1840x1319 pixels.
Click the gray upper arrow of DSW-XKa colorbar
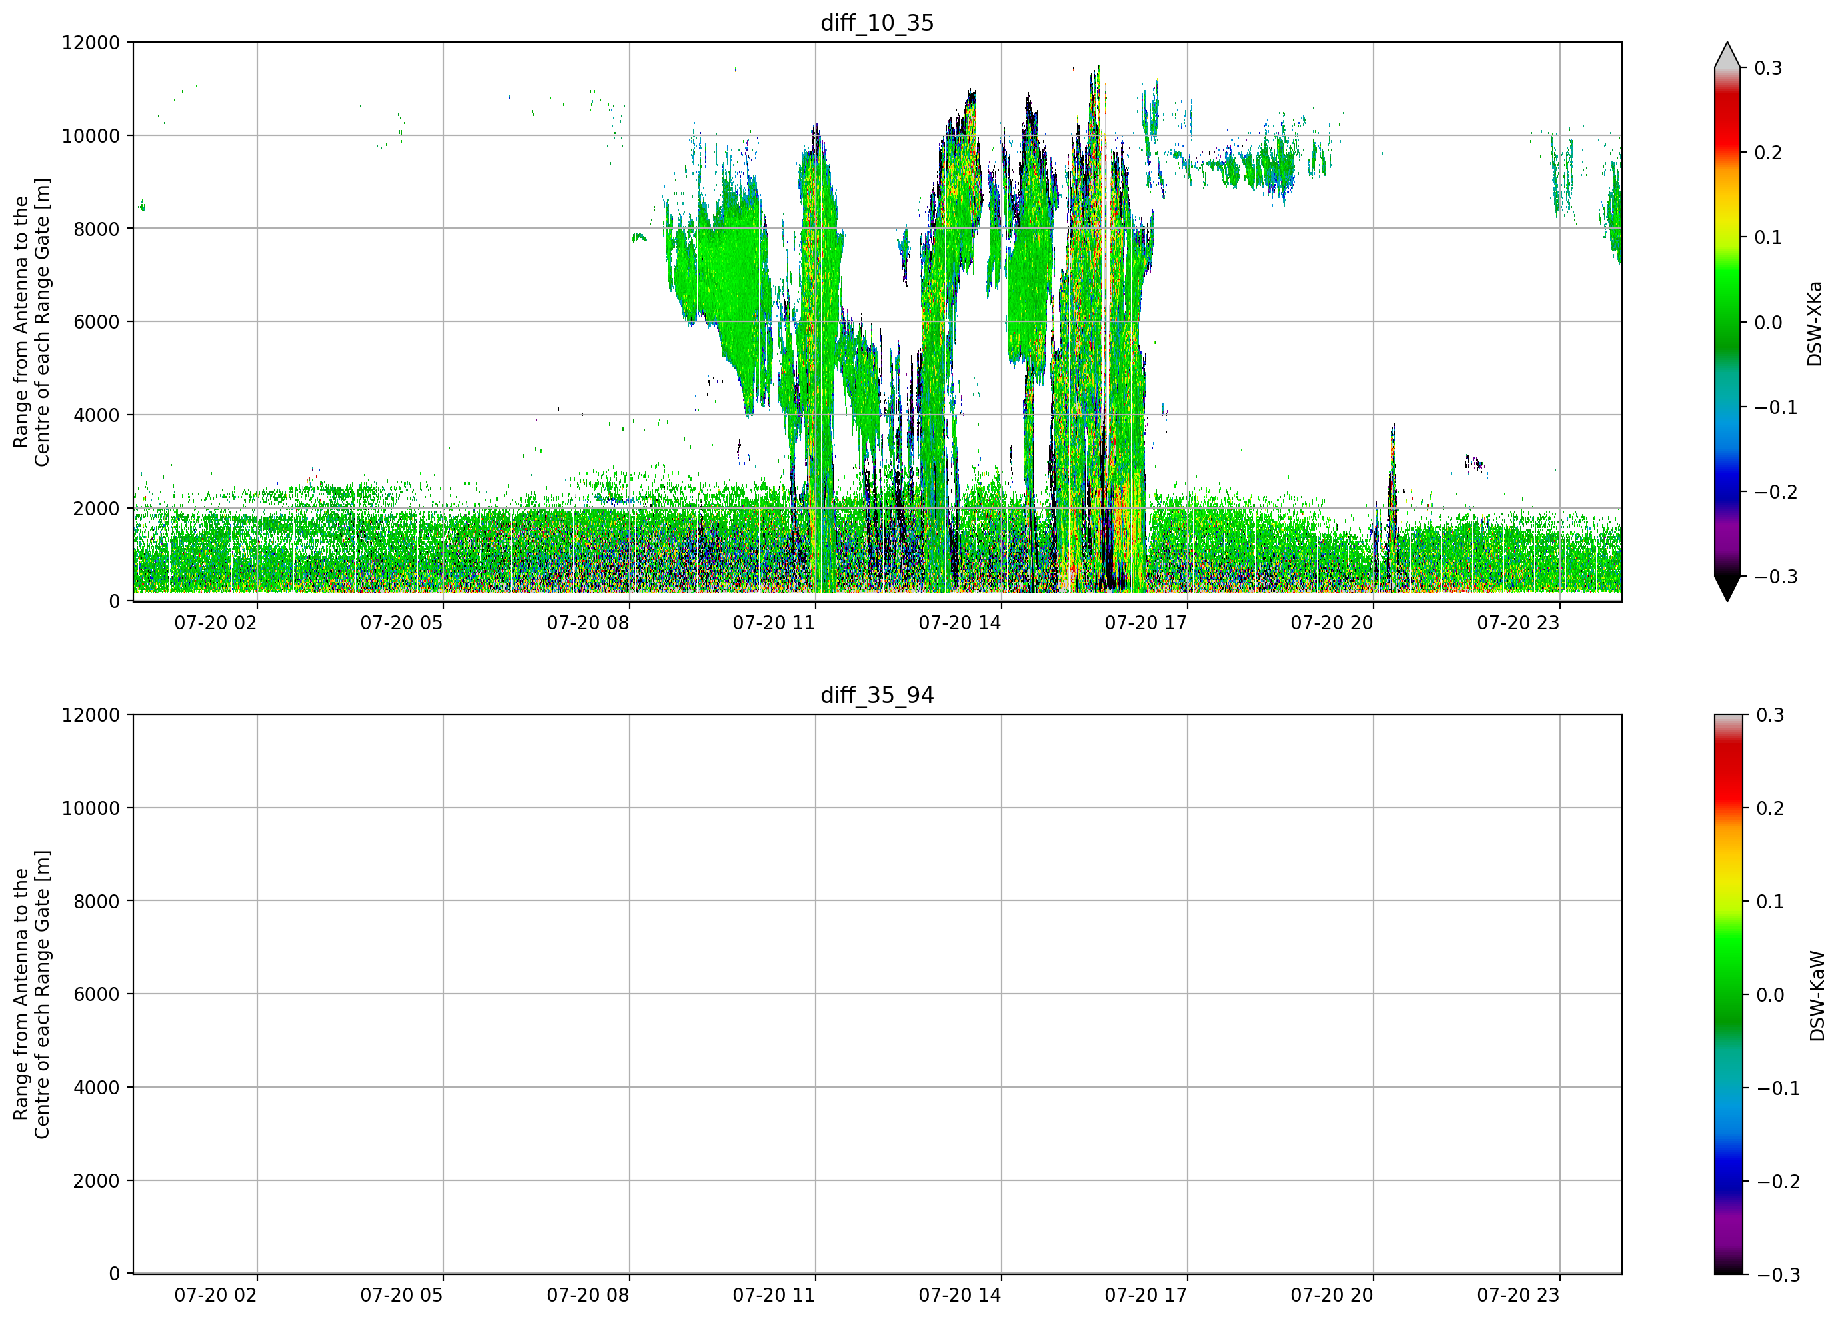pyautogui.click(x=1727, y=55)
